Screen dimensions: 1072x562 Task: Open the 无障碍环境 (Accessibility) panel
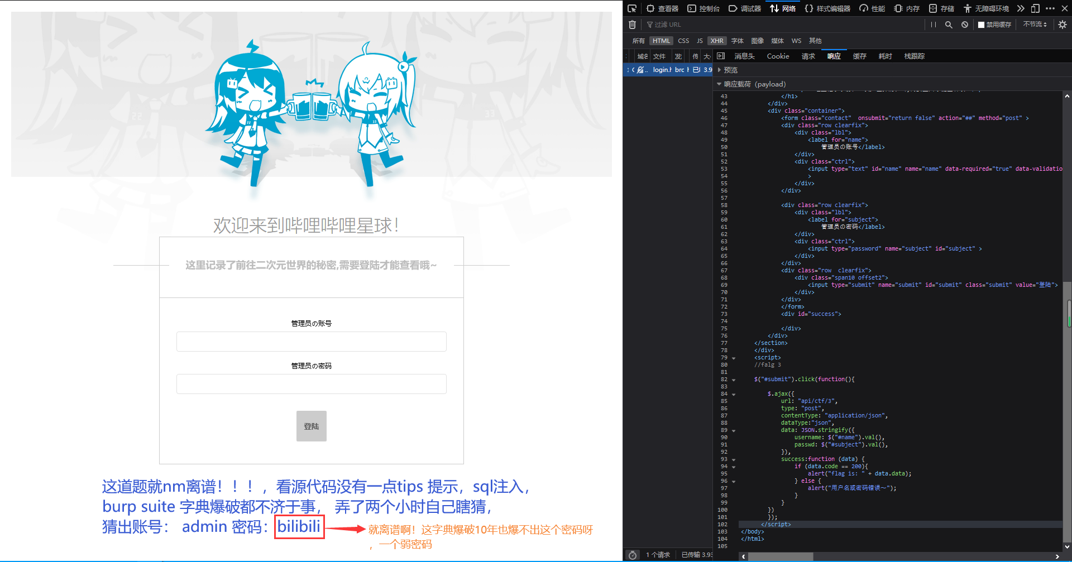pos(986,8)
